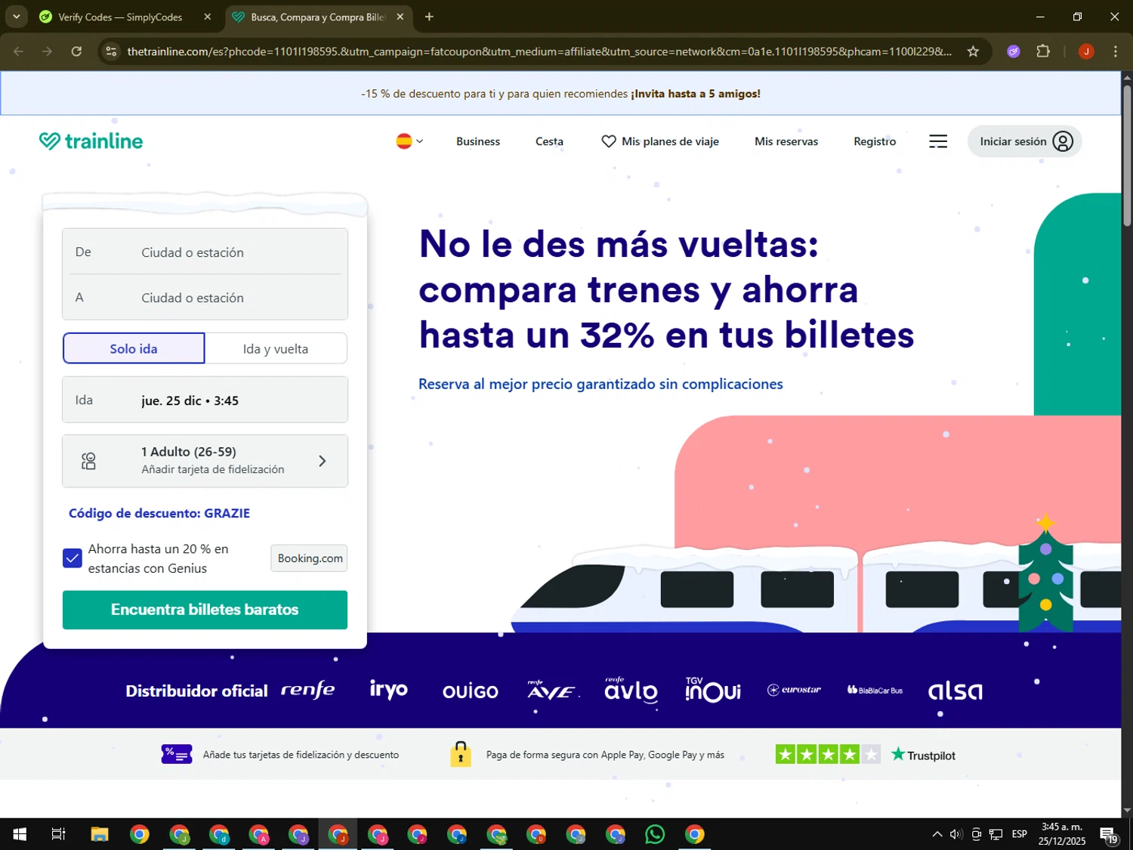Viewport: 1133px width, 850px height.
Task: Click the ESP keyboard language indicator
Action: 1020,834
